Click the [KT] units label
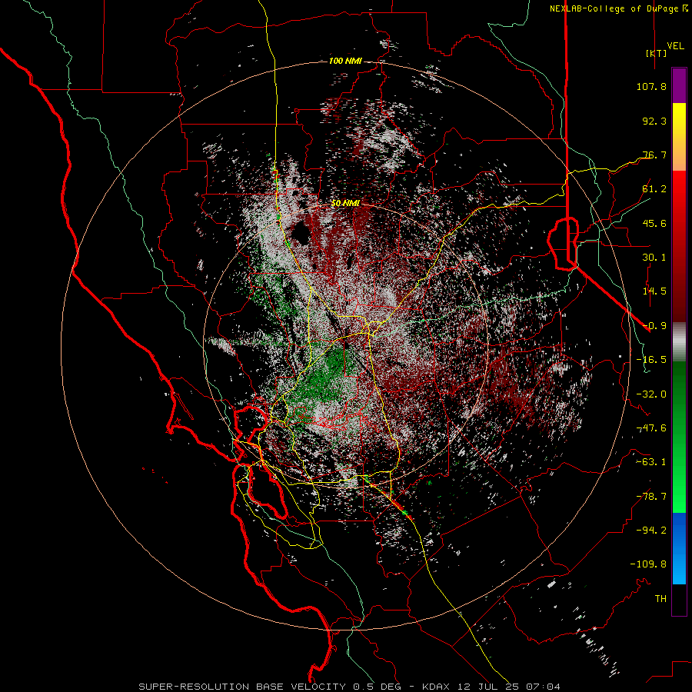The image size is (692, 692). (655, 53)
